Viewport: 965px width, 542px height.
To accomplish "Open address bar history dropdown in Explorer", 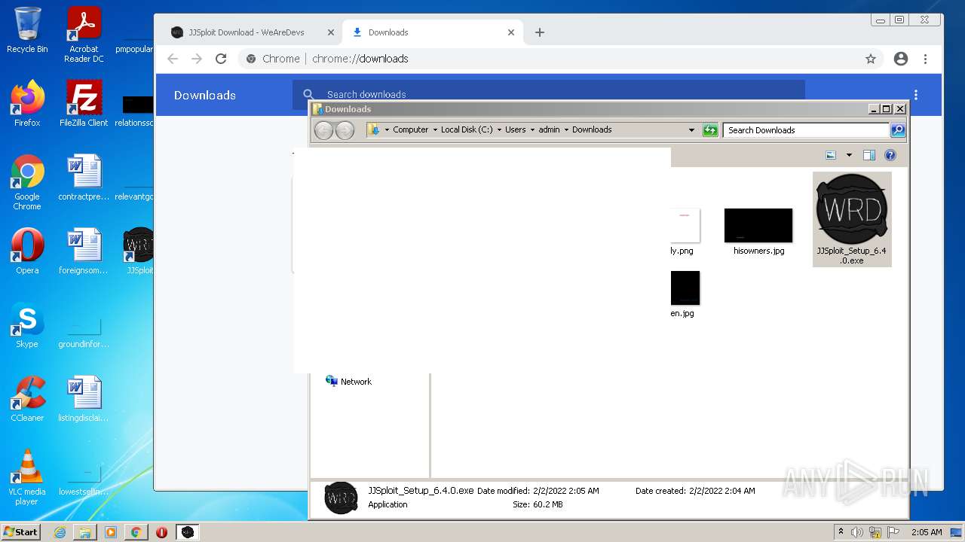I will pyautogui.click(x=691, y=130).
